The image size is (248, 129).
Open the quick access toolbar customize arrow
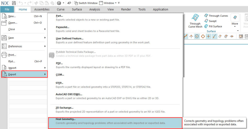(x=119, y=3)
